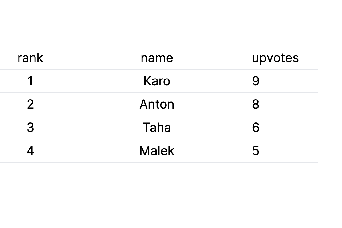Select the row containing Karo
Screen dimensions: 342x228
158,81
